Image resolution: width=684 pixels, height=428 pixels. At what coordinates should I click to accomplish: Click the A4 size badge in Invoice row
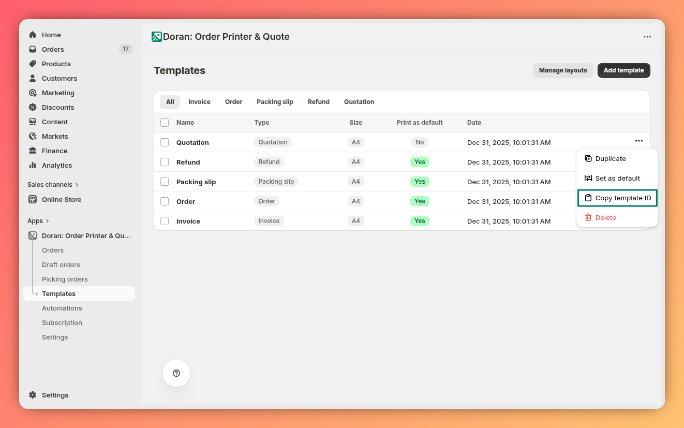[x=356, y=221]
